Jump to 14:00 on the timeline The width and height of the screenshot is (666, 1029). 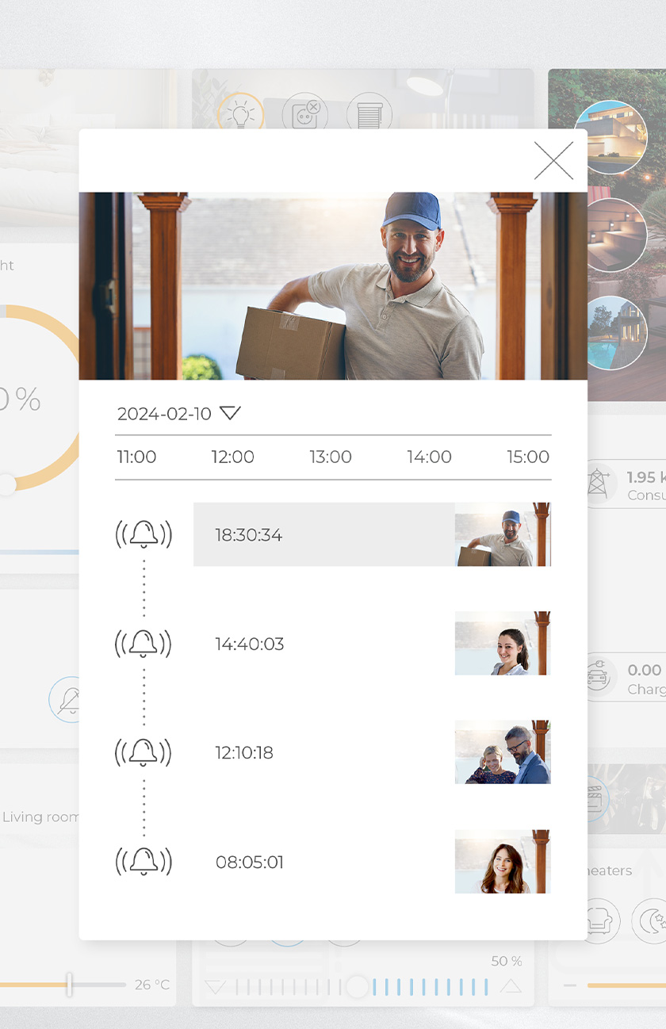[429, 457]
